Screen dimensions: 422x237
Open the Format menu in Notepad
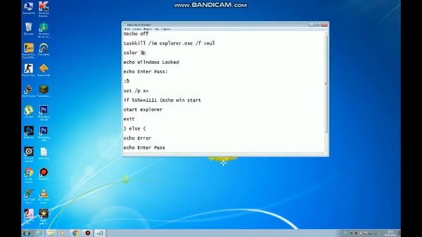pyautogui.click(x=148, y=29)
